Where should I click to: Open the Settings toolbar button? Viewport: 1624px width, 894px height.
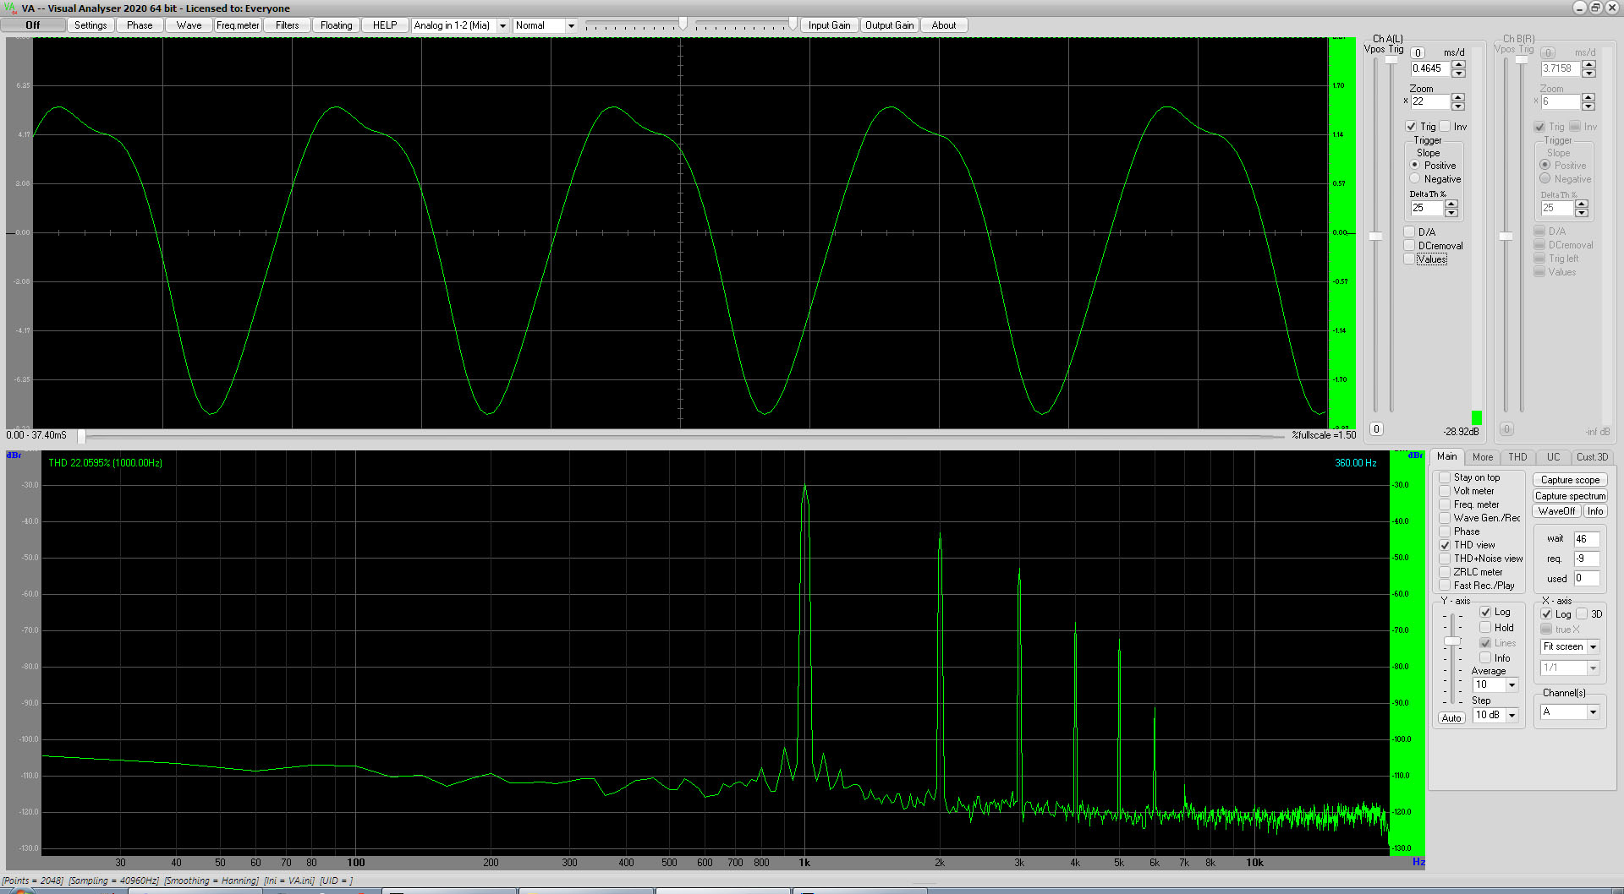[x=91, y=25]
